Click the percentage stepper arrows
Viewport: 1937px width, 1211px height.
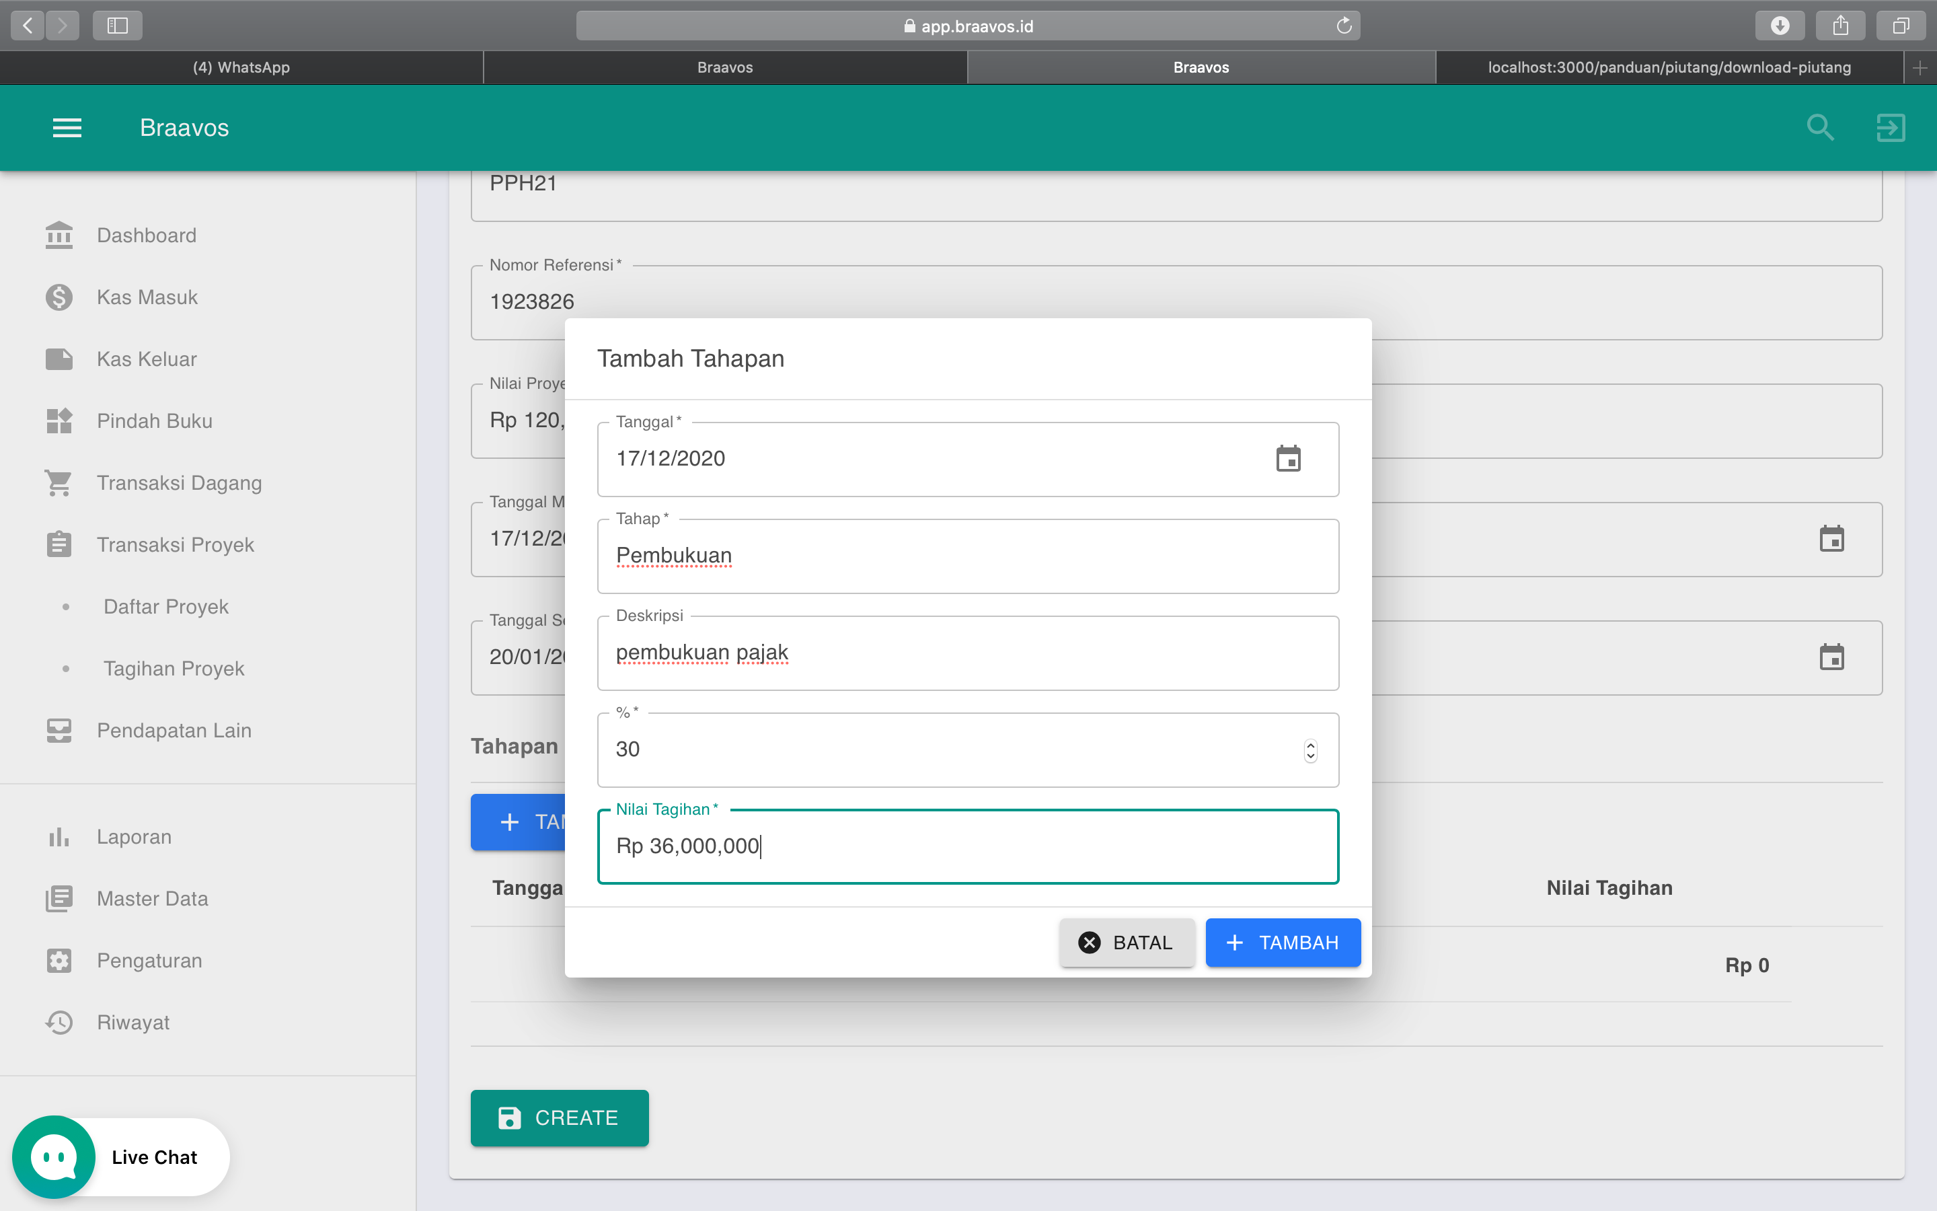(1310, 750)
